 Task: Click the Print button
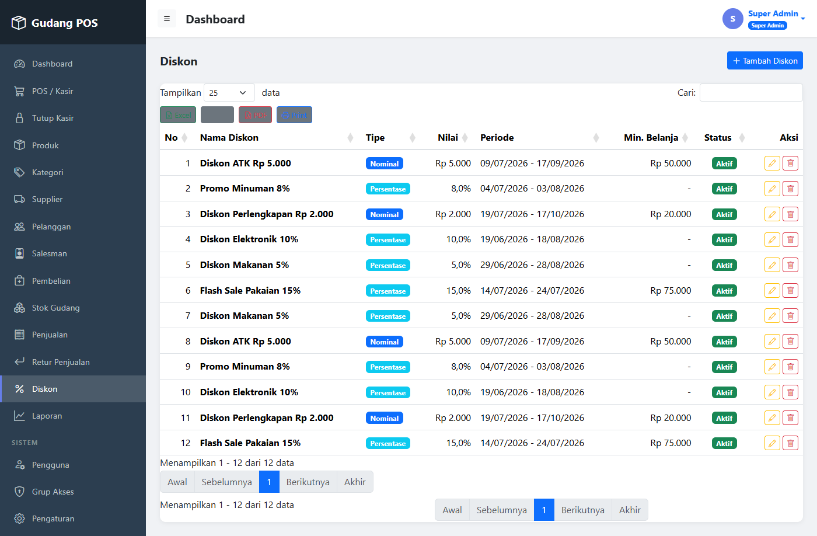(x=294, y=115)
